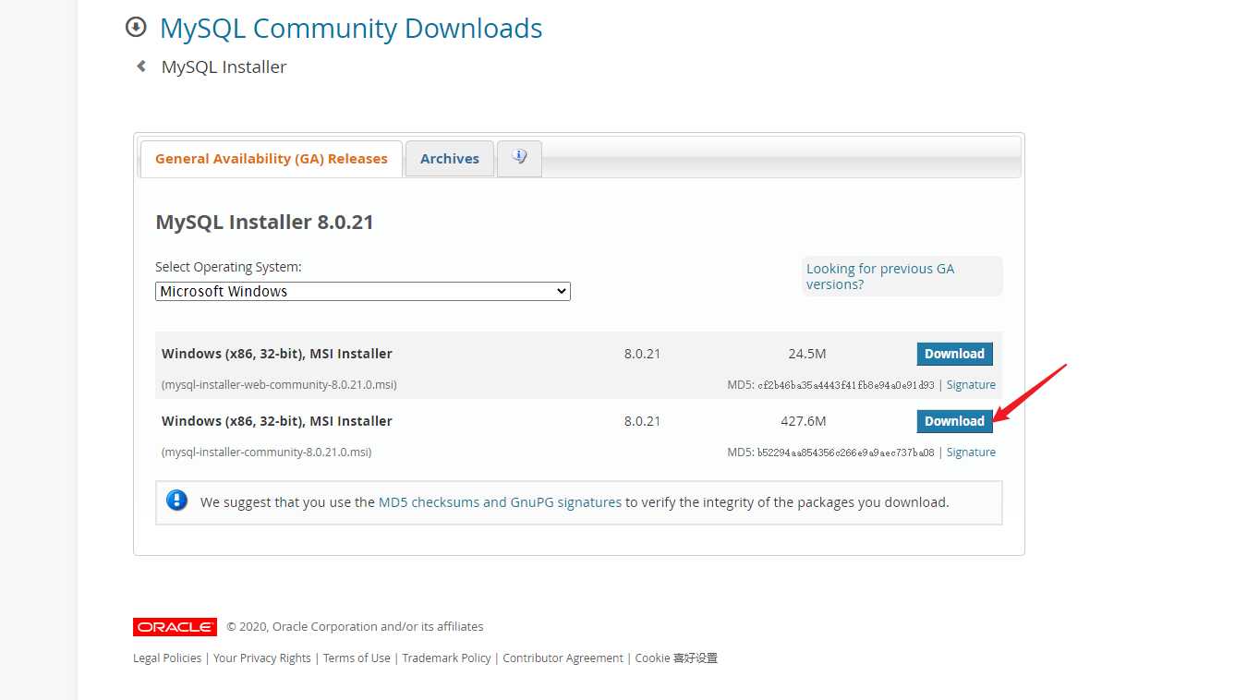Click the Oracle logo

175,627
